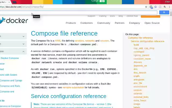Open the Docker Compose sidebar link
The height and width of the screenshot is (108, 172).
pos(10,58)
